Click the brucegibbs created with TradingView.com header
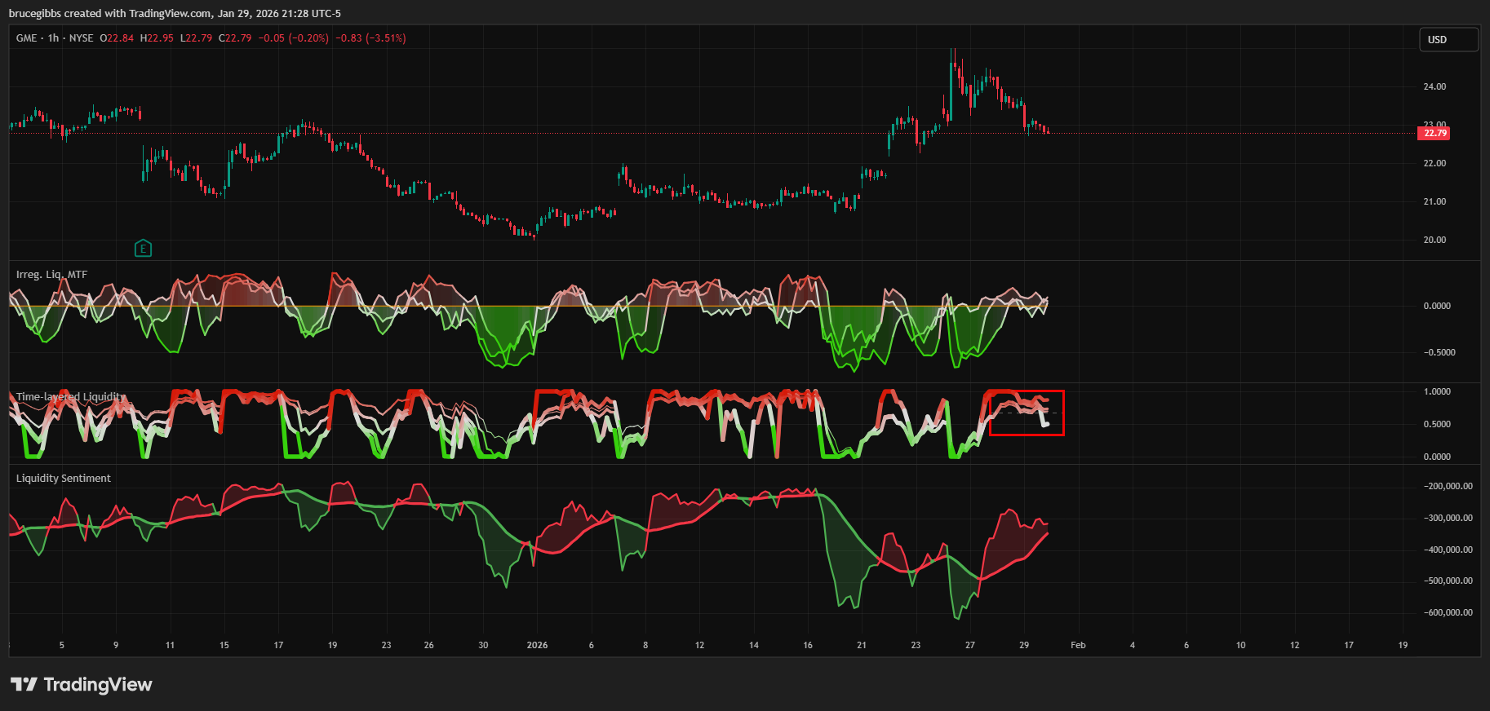 tap(175, 13)
